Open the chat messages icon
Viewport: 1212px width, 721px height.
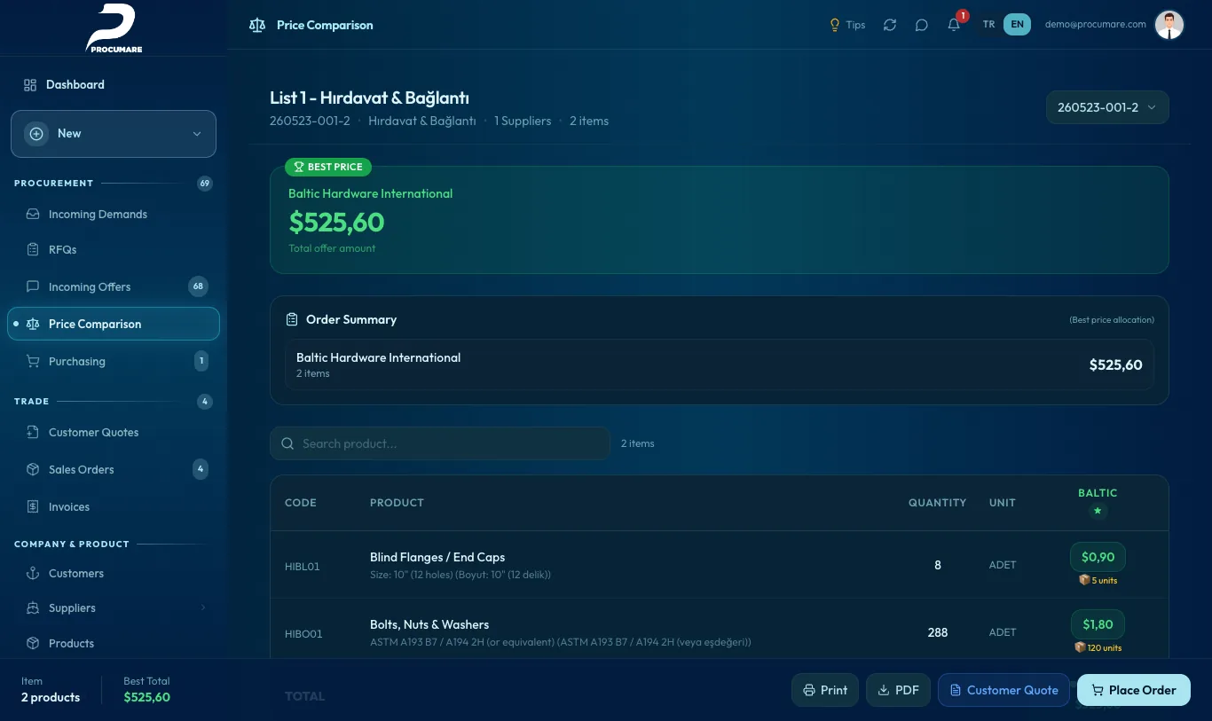click(922, 25)
